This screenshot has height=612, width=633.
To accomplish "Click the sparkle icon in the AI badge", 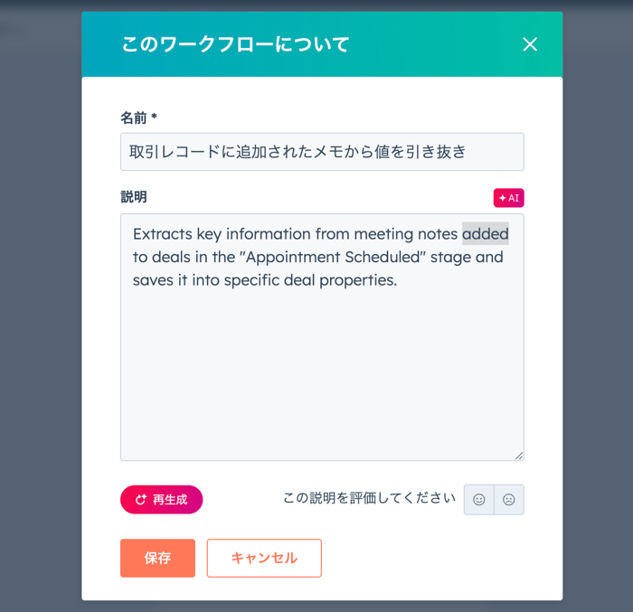I will (502, 198).
